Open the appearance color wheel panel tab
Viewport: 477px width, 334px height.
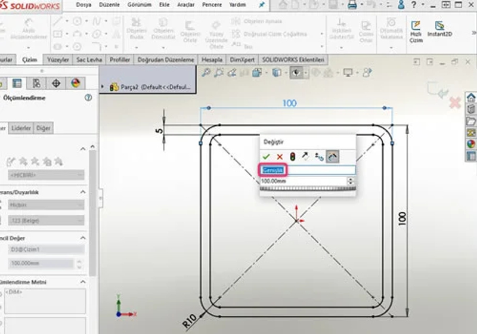tap(75, 83)
